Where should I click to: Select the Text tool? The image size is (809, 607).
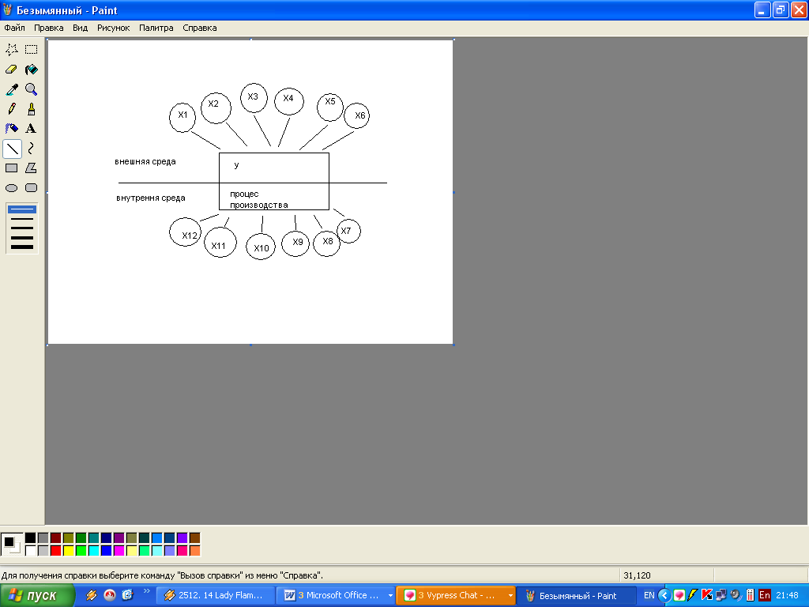point(32,129)
